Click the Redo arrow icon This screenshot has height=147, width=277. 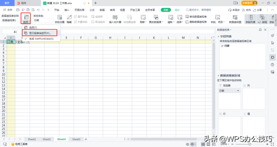pyautogui.click(x=43, y=10)
